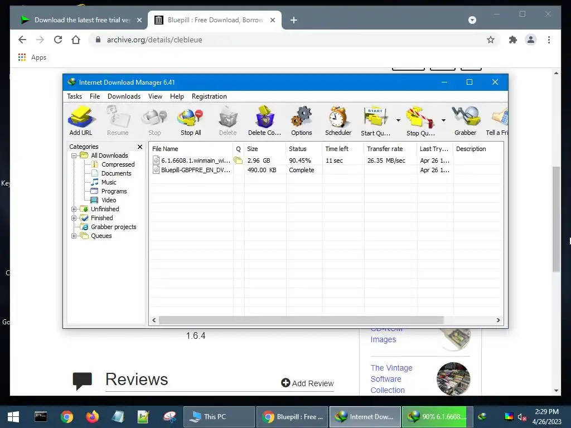The width and height of the screenshot is (571, 428).
Task: Click the Start Queue icon
Action: (x=375, y=121)
